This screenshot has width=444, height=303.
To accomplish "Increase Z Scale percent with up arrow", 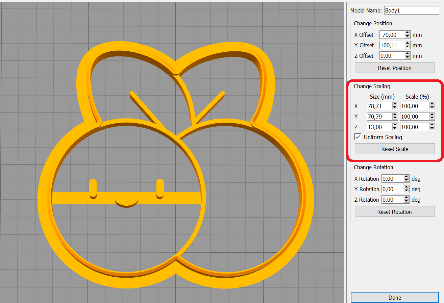I will coord(432,125).
